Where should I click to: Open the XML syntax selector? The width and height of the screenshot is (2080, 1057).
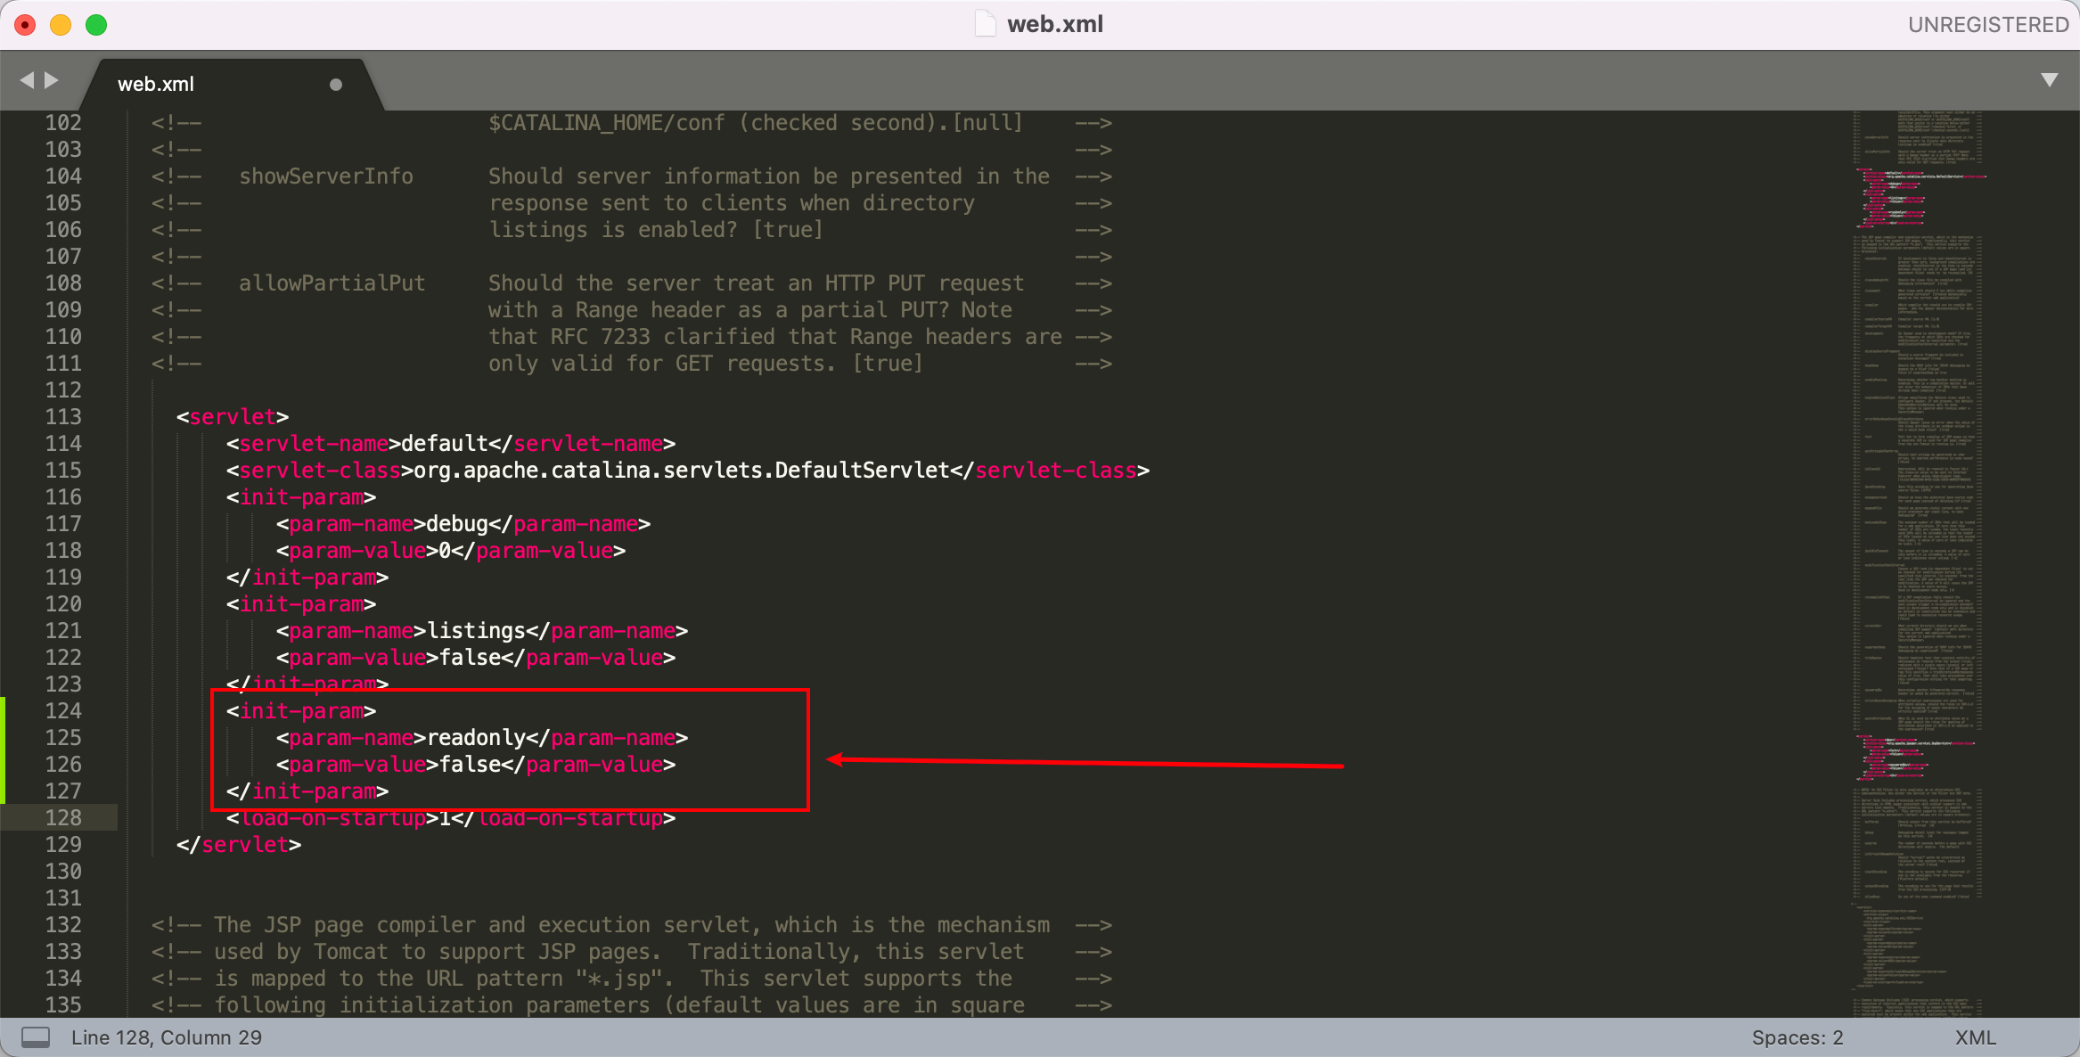pos(1976,1037)
